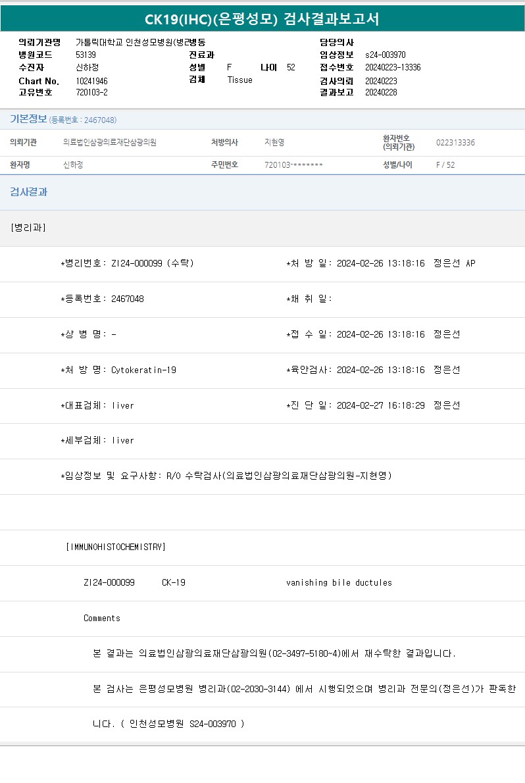Click the [IMMUNOHISTOCHEMISTRY] heading
Screen dimensions: 525x783
pos(116,547)
